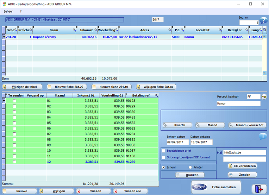Click the Maand column header

click(x=60, y=95)
